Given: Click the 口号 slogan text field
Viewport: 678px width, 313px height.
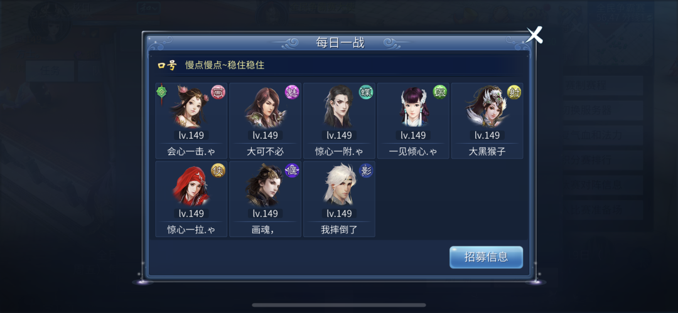Looking at the screenshot, I should [x=336, y=65].
